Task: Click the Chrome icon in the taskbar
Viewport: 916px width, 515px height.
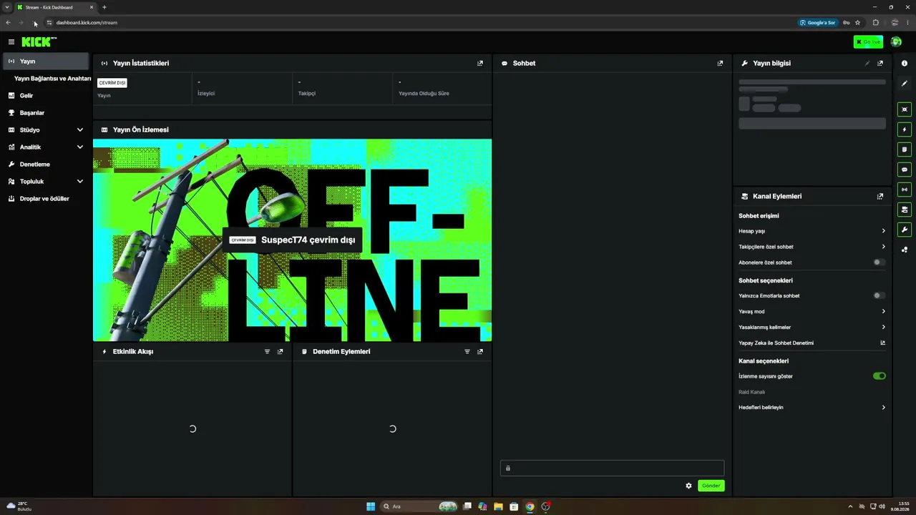Action: coord(530,506)
